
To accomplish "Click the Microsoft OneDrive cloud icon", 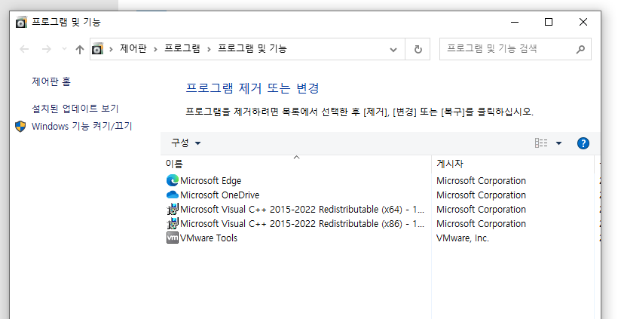I will click(x=173, y=195).
